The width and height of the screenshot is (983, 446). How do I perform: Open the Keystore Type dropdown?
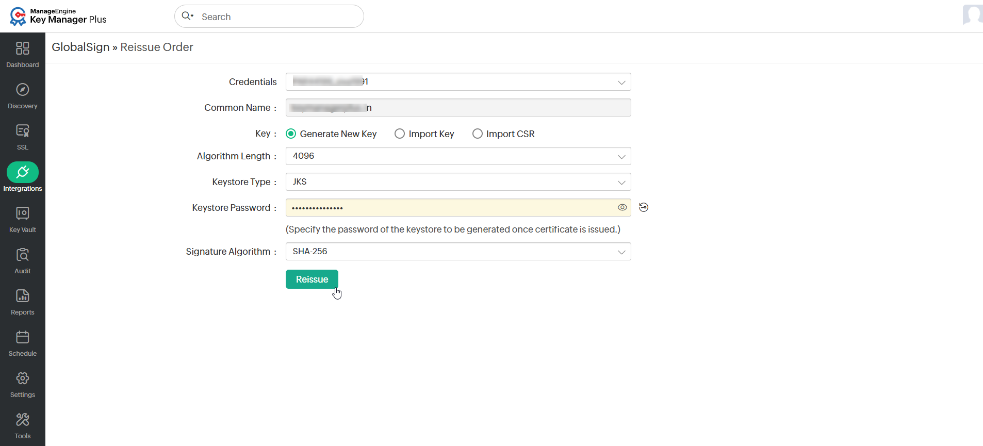click(458, 182)
